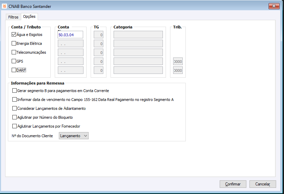284x194 pixels.
Task: Click the Conta field for GPS row
Action: (70, 61)
